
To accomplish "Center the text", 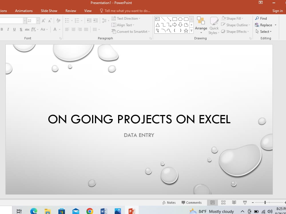I will (x=74, y=29).
